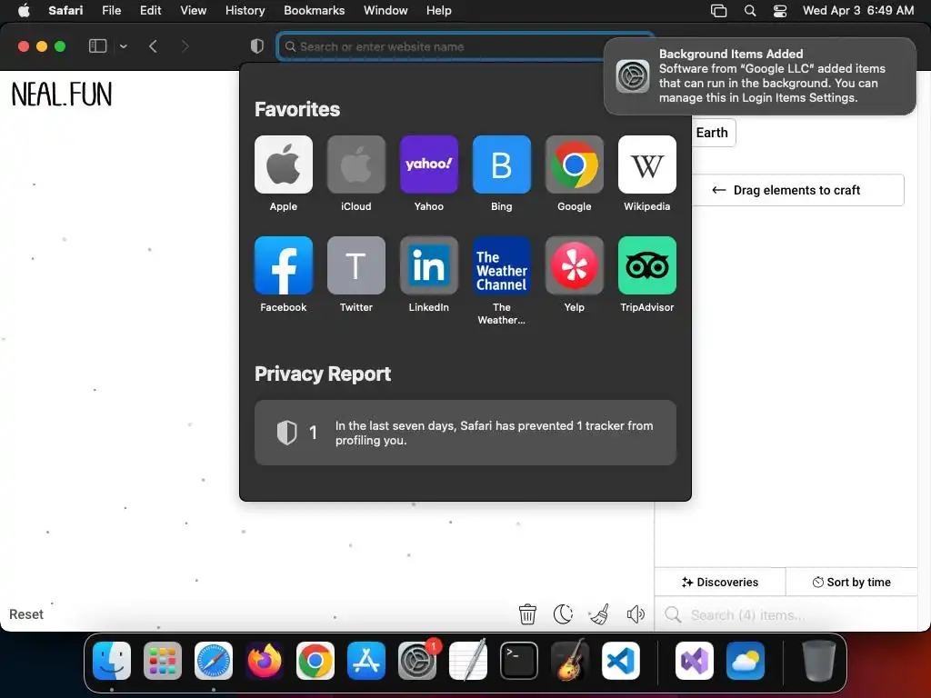Viewport: 931px width, 698px height.
Task: Open the Apple favorite tile
Action: (284, 165)
